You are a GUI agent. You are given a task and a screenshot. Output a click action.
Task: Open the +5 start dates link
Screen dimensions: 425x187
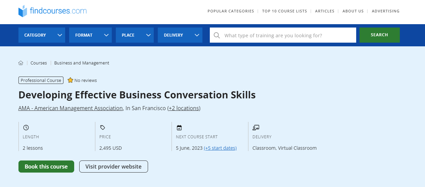220,148
